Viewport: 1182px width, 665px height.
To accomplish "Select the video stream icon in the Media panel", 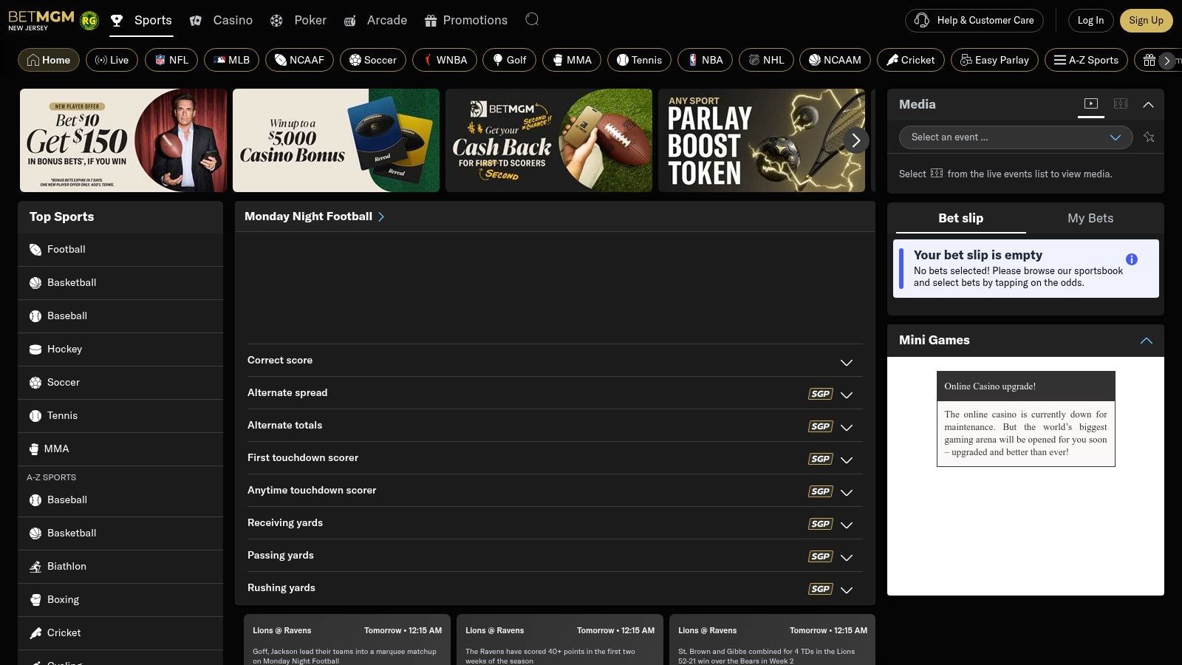I will tap(1091, 104).
